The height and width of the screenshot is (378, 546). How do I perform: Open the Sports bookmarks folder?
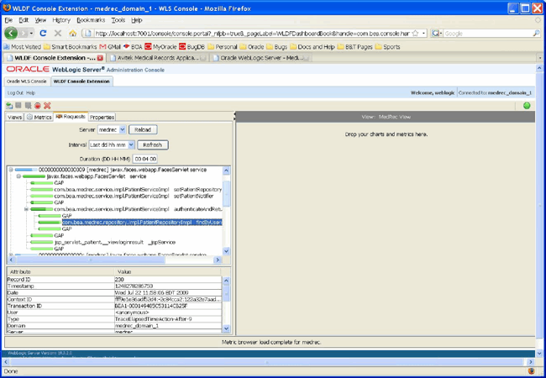click(387, 47)
